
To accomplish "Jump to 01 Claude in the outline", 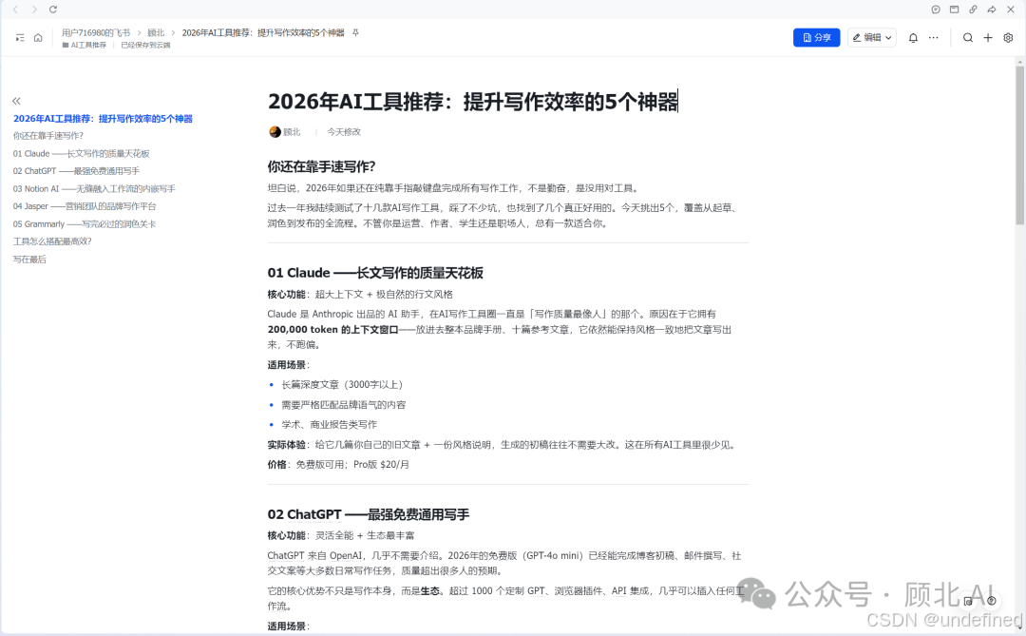I will point(81,153).
